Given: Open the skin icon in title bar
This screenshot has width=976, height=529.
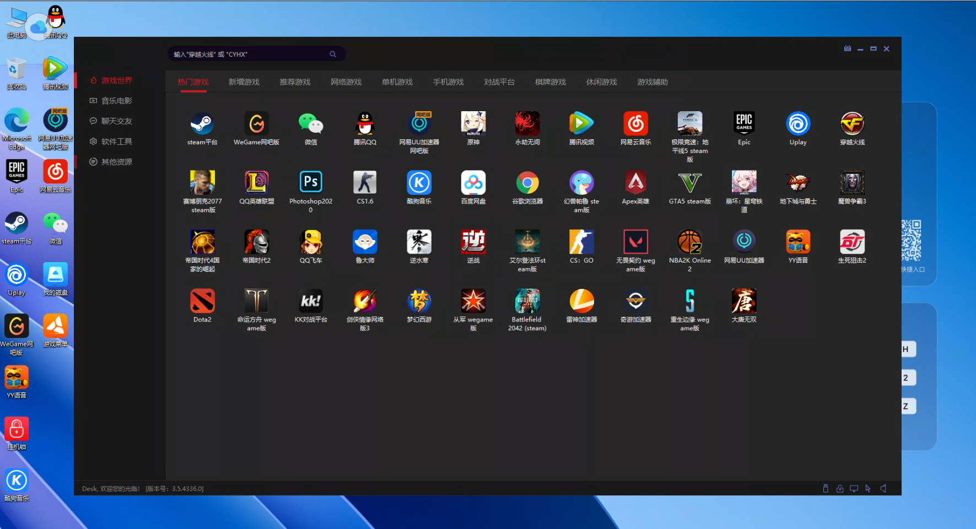Looking at the screenshot, I should click(x=848, y=48).
